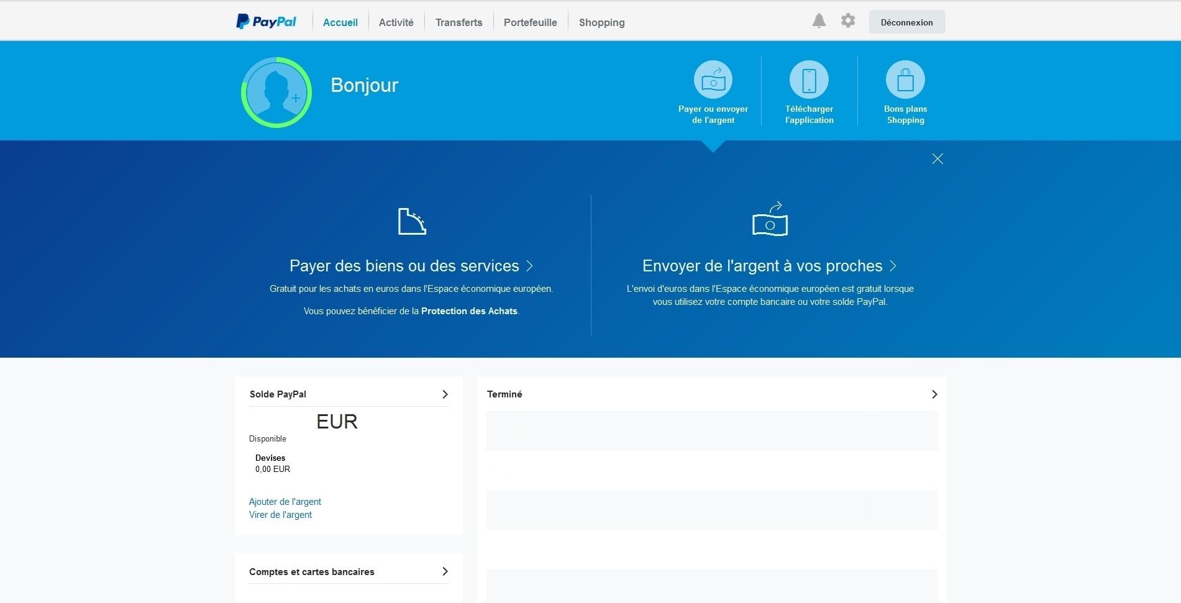Click the goods and services receipt icon

click(x=412, y=221)
